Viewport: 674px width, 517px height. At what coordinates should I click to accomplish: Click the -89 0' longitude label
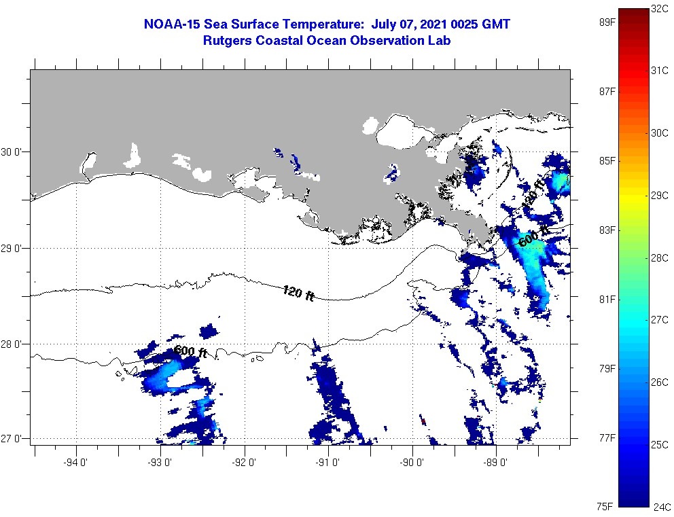pyautogui.click(x=495, y=463)
